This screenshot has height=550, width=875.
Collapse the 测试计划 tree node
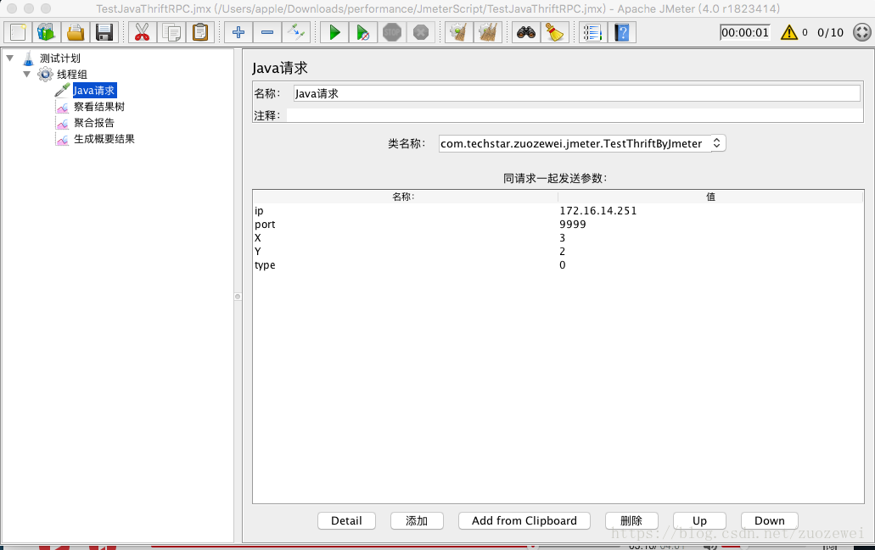pos(10,58)
